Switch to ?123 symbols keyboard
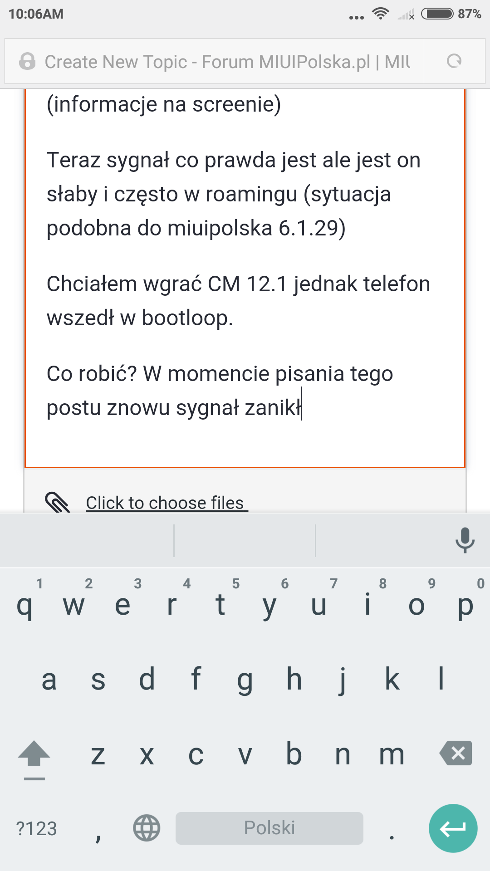This screenshot has width=490, height=871. tap(36, 829)
